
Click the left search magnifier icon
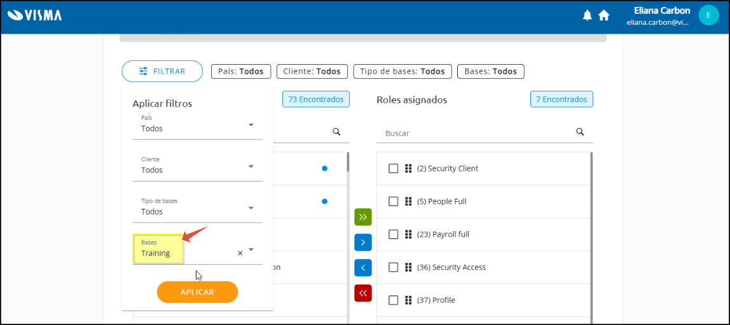point(336,131)
